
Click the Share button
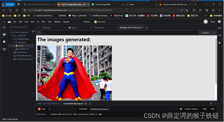[213, 22]
